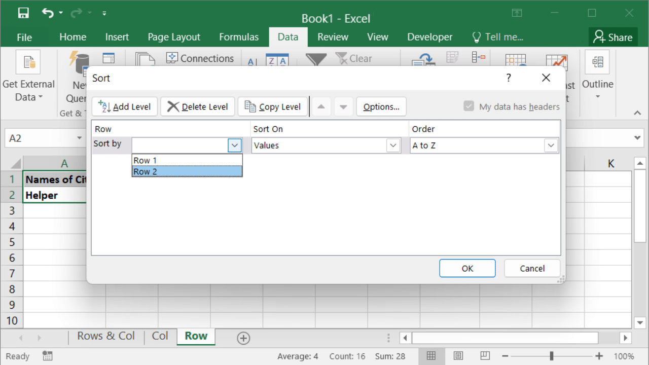Click the Add Level button
This screenshot has height=365, width=649.
coord(125,106)
